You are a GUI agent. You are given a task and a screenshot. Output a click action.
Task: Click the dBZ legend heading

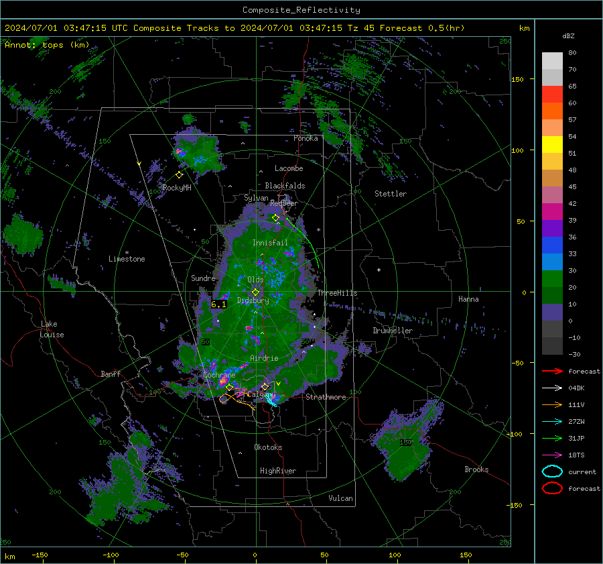click(x=568, y=36)
